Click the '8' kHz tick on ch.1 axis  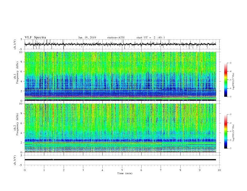pyautogui.click(x=22, y=62)
